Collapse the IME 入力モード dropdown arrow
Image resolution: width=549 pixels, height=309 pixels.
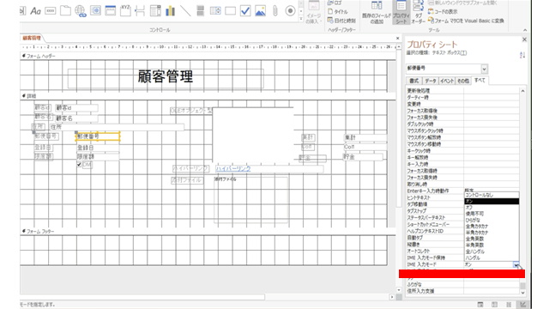pos(516,265)
